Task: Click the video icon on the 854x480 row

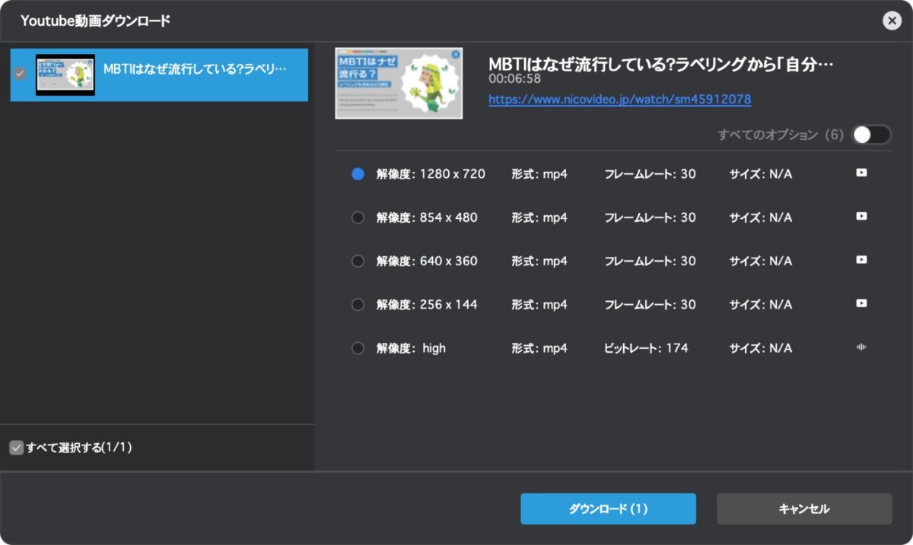Action: click(x=861, y=217)
